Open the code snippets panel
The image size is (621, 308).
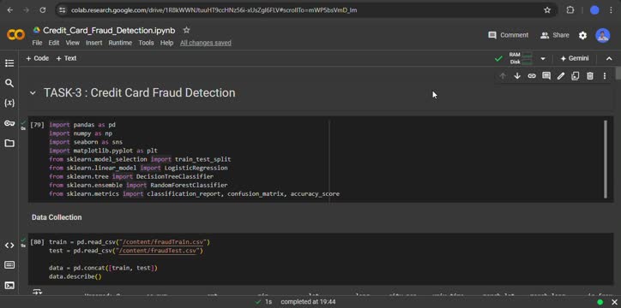(x=9, y=246)
